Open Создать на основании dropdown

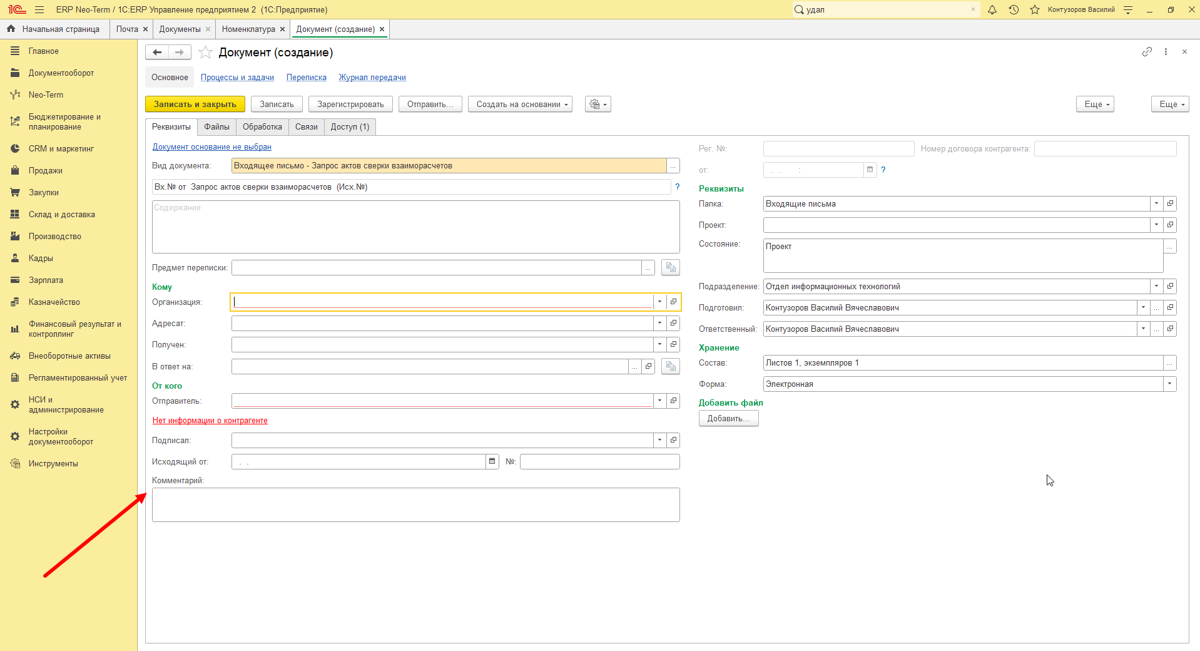522,104
